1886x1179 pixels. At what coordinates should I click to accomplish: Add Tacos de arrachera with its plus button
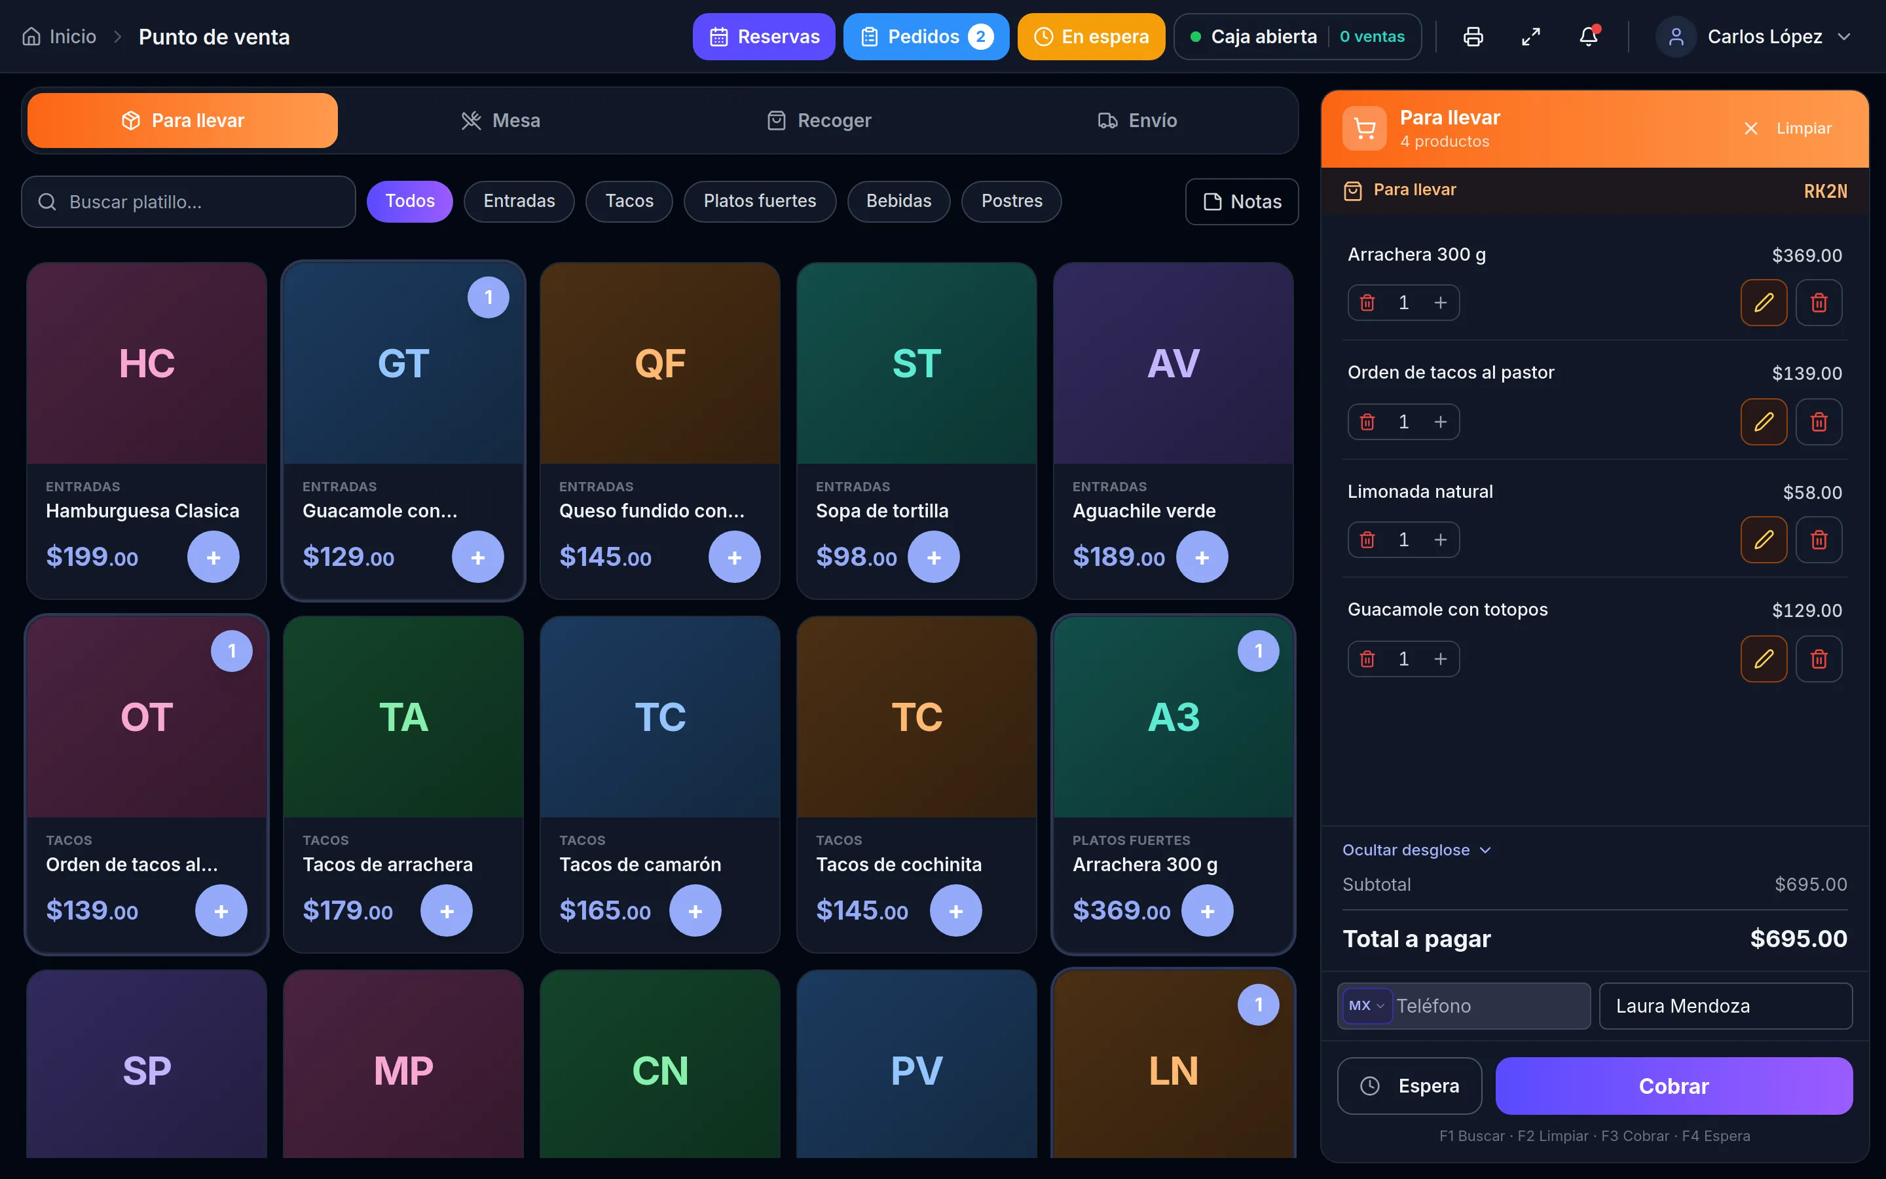[x=447, y=910]
